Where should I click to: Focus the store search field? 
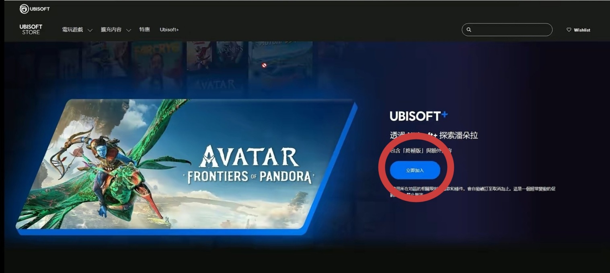[x=507, y=30]
